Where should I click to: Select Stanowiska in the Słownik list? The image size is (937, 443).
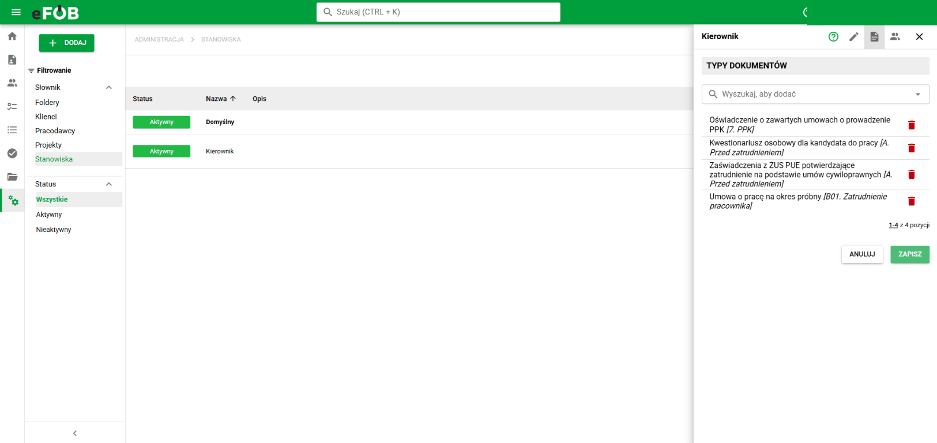coord(77,159)
